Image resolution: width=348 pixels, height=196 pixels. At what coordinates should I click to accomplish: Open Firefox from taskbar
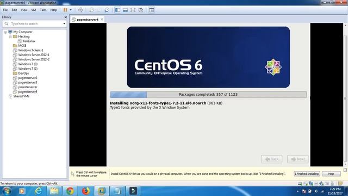(x=86, y=191)
